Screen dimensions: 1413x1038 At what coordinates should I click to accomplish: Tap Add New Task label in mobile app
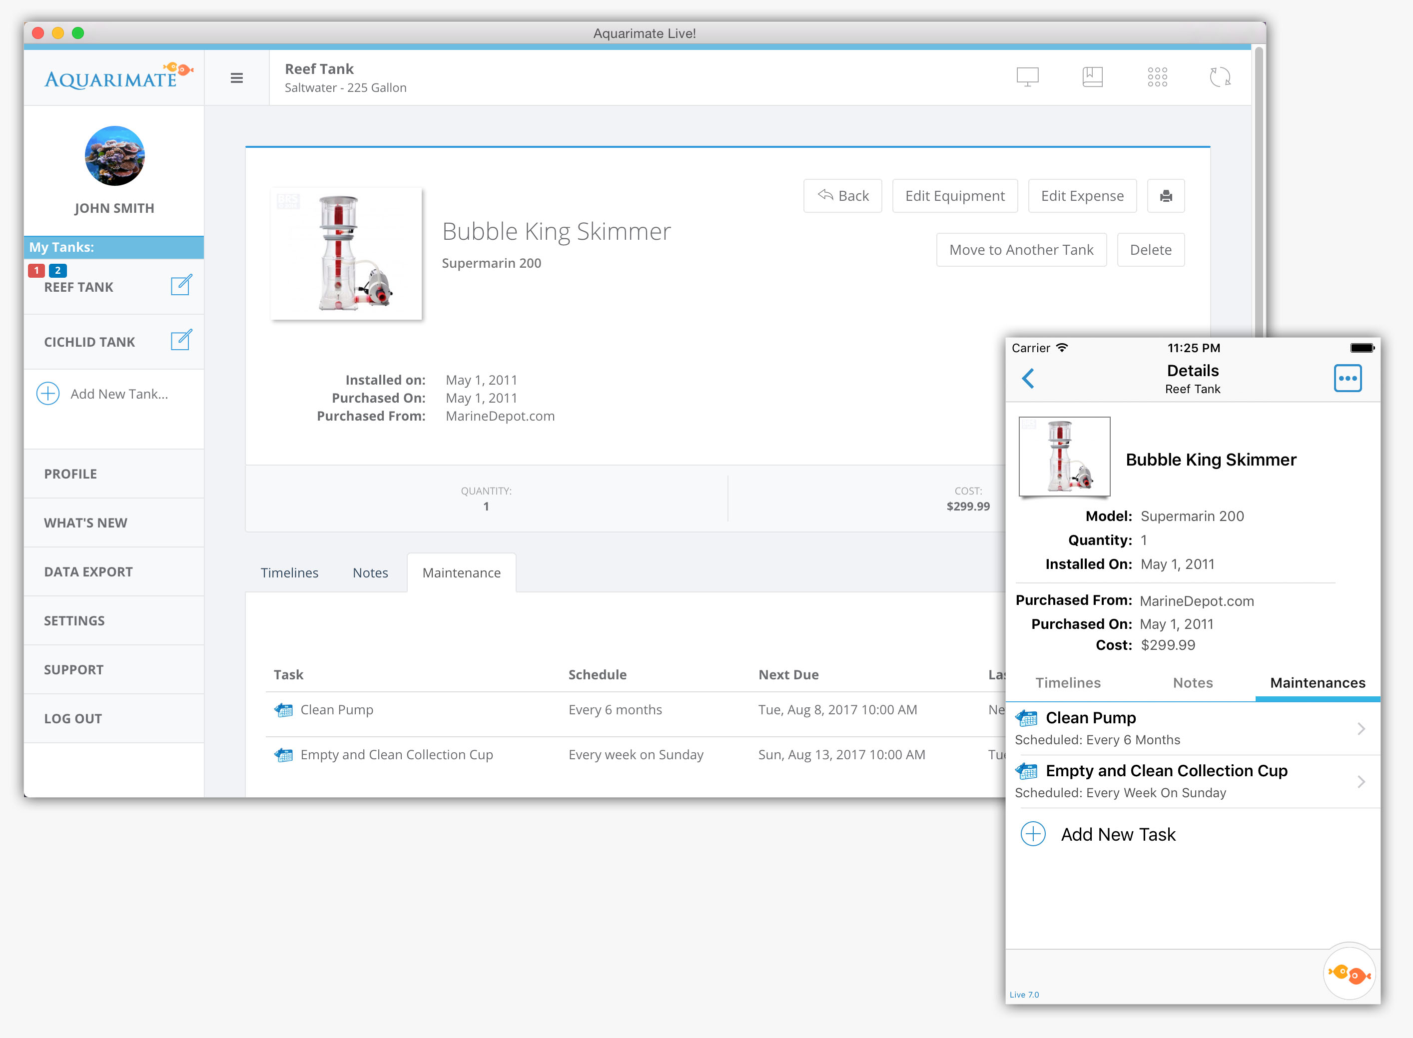pyautogui.click(x=1118, y=834)
